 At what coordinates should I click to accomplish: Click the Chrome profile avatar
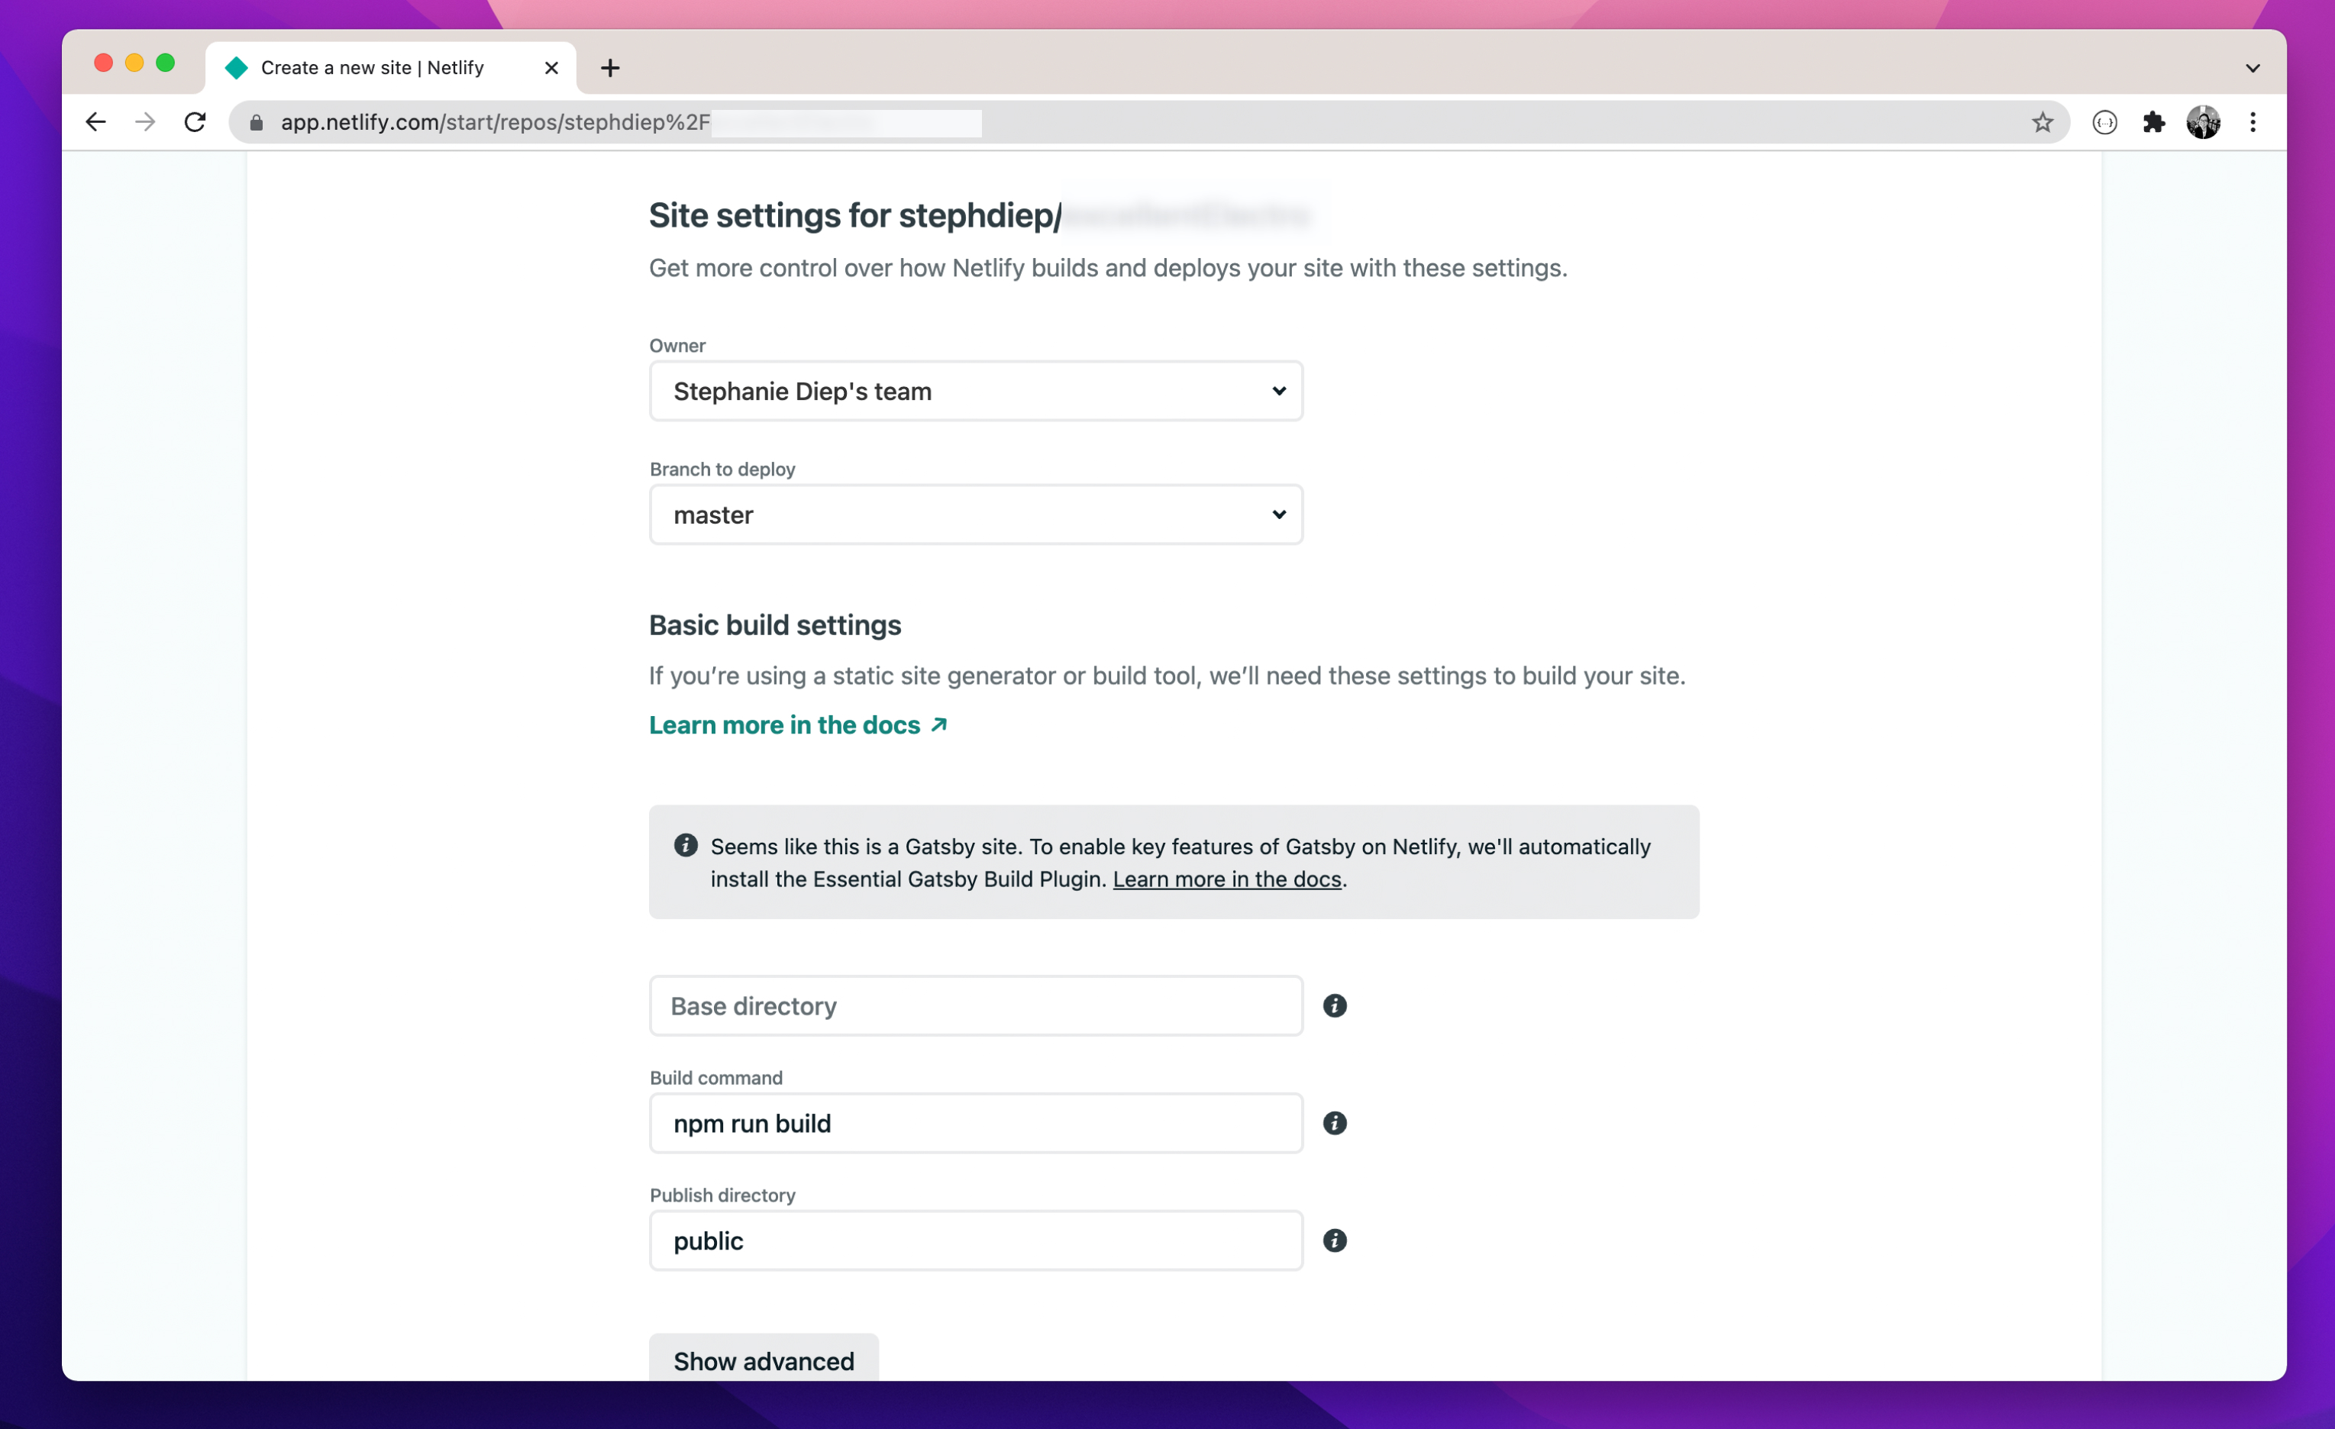(x=2202, y=122)
